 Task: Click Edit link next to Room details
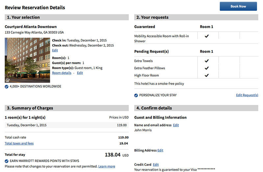click(x=80, y=73)
